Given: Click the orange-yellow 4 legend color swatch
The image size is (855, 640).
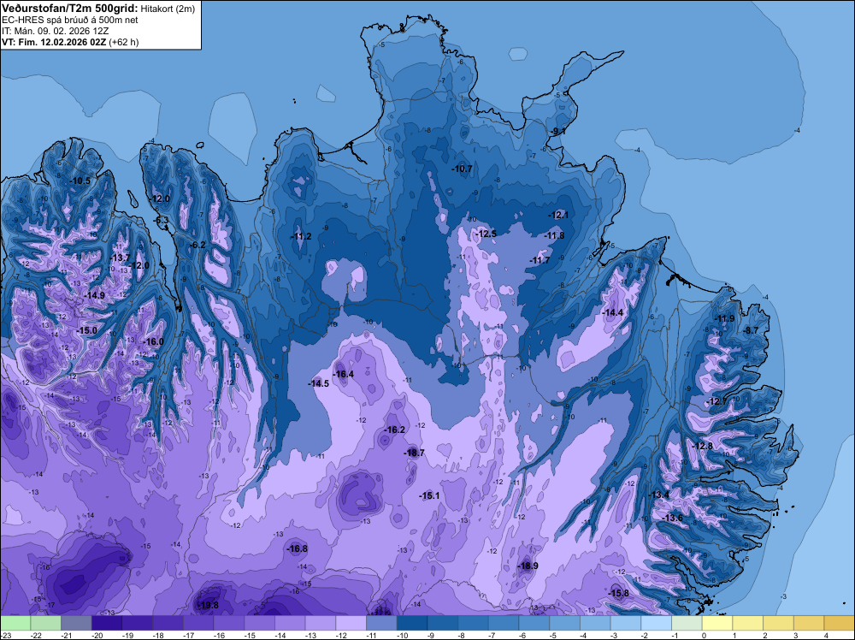Looking at the screenshot, I should 840,623.
